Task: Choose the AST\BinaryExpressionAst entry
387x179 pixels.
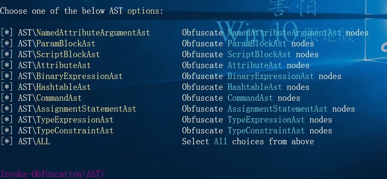Action: (70, 76)
